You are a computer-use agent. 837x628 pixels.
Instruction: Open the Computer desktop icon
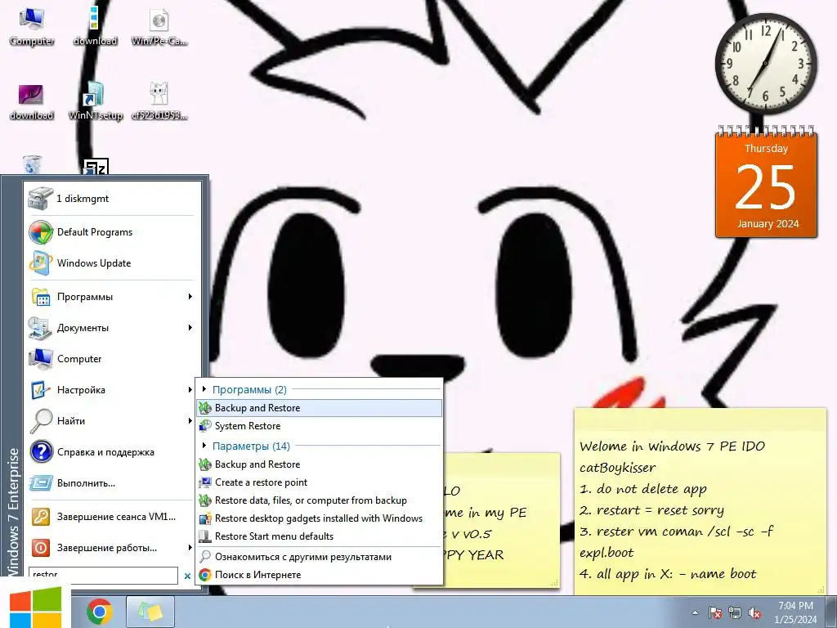[x=32, y=27]
